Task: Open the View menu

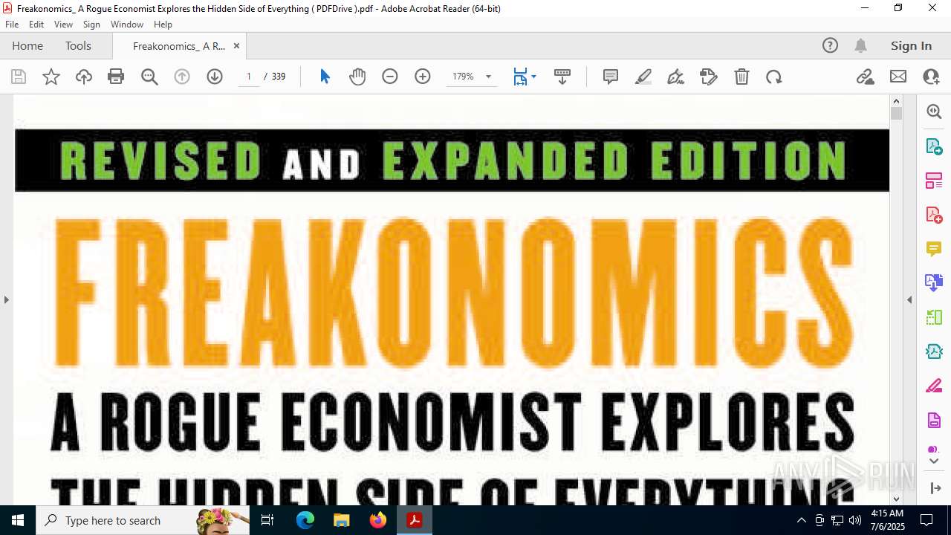Action: pyautogui.click(x=63, y=25)
